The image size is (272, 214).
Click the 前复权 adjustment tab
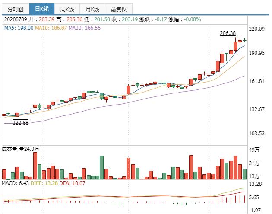click(x=119, y=9)
